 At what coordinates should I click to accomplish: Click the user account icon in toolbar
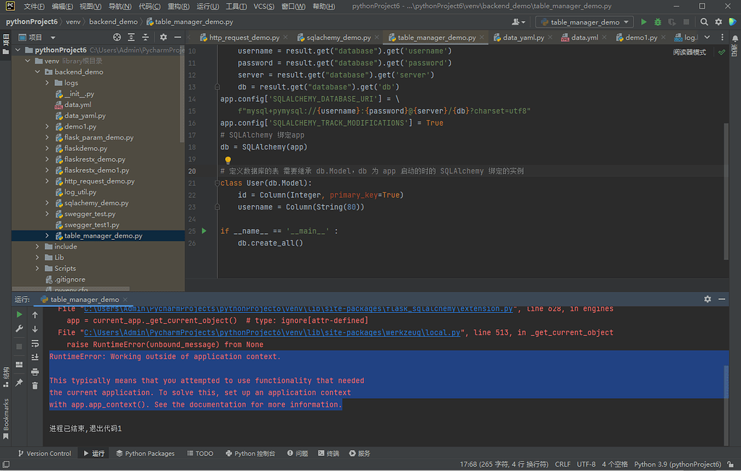518,22
